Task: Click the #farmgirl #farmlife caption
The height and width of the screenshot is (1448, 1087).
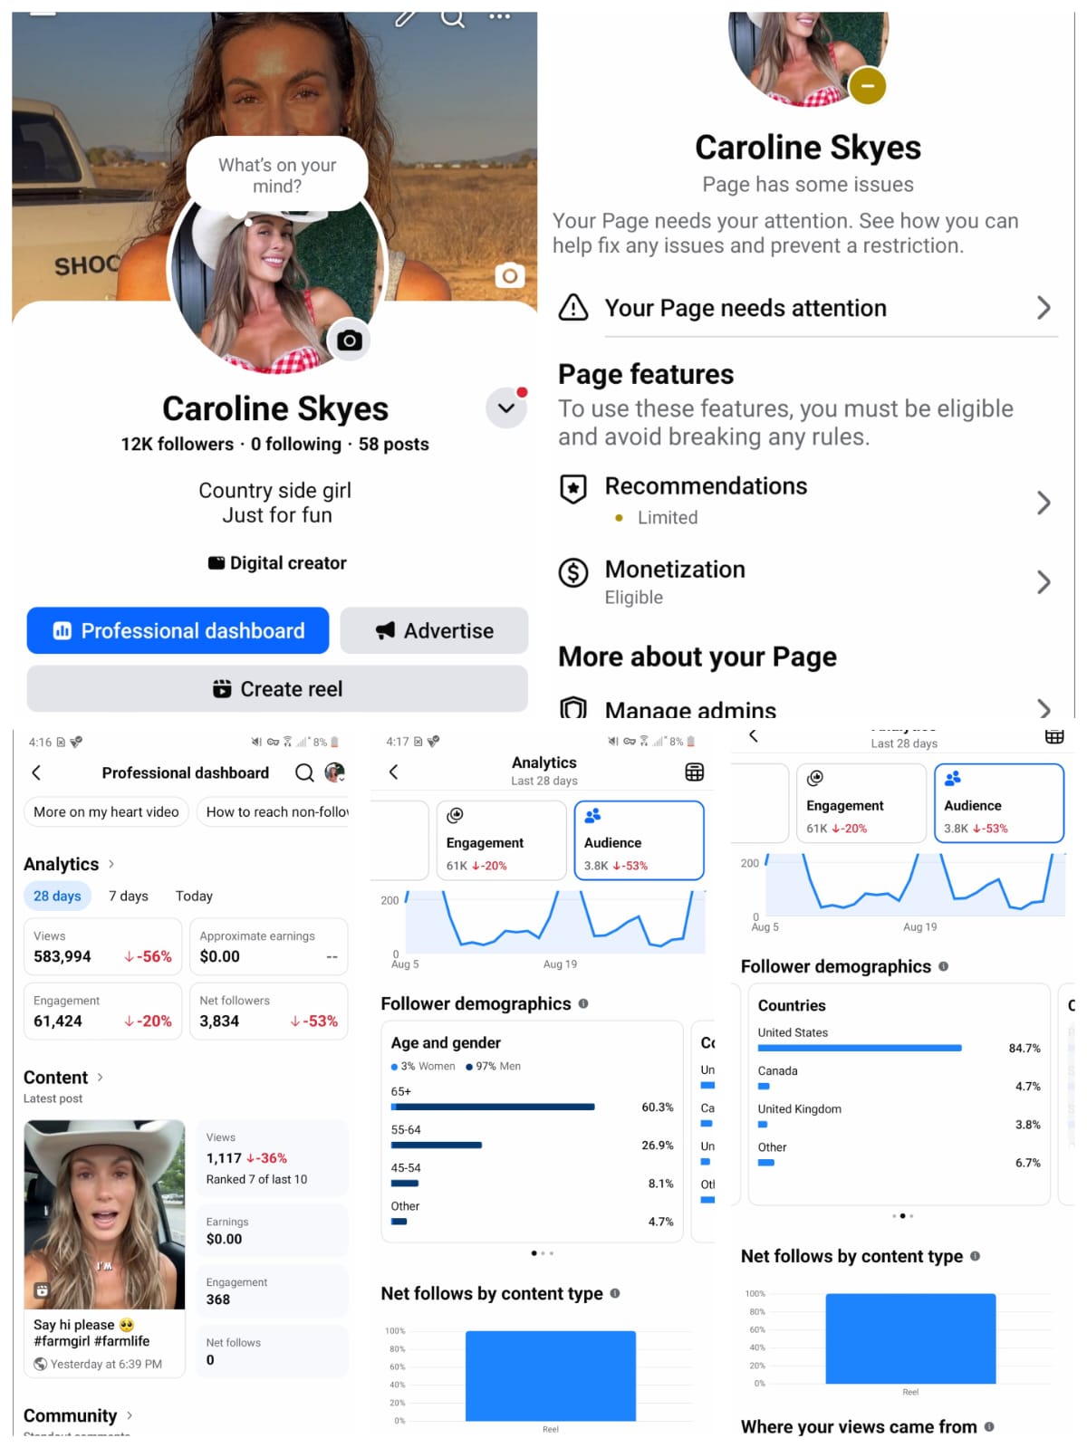Action: (91, 1341)
